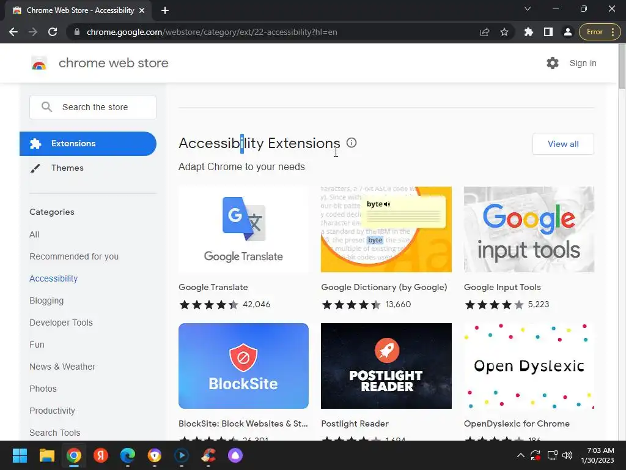Click the Google Dictionary (by Google) title
Image resolution: width=626 pixels, height=470 pixels.
[x=384, y=287]
